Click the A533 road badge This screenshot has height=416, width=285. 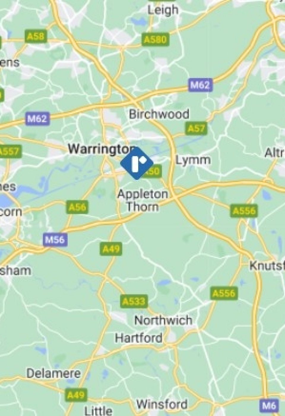(x=134, y=301)
